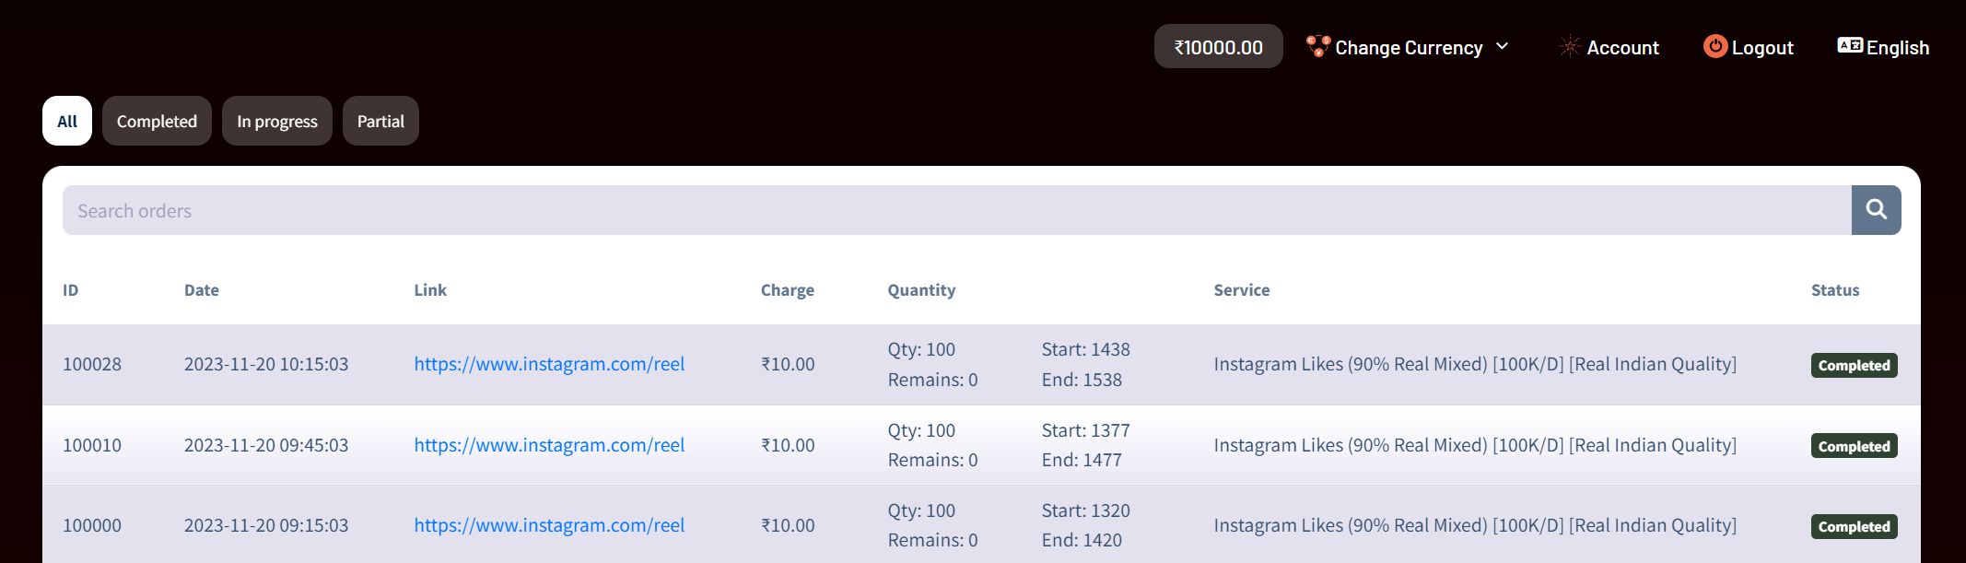This screenshot has width=1966, height=563.
Task: Open Instagram reel link for order 100000
Action: (549, 525)
